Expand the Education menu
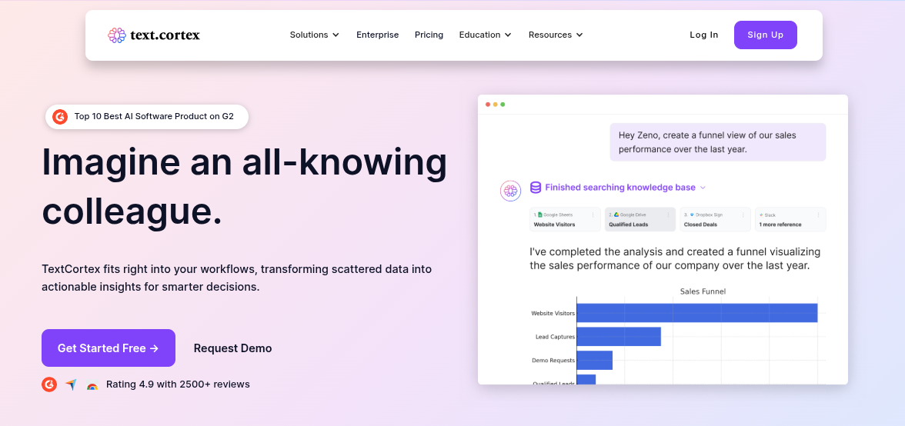This screenshot has height=426, width=905. [x=486, y=35]
